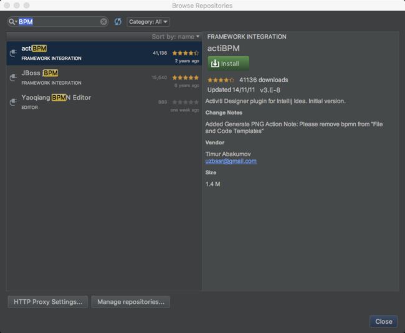Click the 'Timur Abakumov' vendor name

point(228,154)
